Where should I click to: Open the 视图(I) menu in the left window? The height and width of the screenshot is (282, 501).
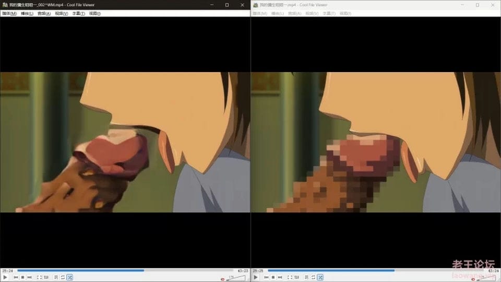95,14
